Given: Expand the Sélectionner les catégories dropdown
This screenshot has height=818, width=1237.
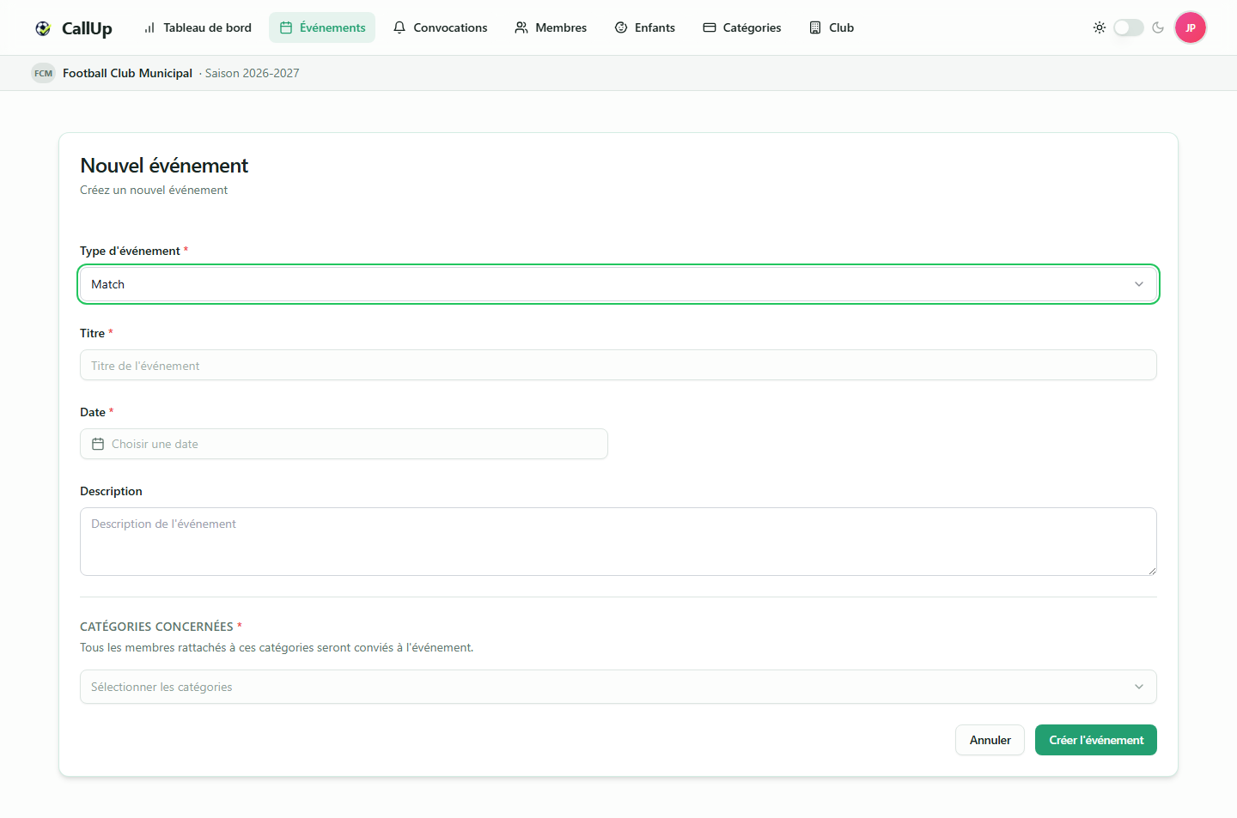Looking at the screenshot, I should pos(618,687).
